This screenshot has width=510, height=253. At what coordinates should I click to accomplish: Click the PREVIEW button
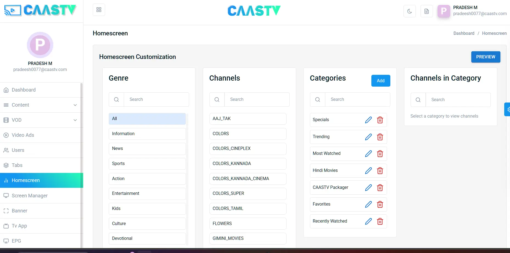pyautogui.click(x=485, y=57)
